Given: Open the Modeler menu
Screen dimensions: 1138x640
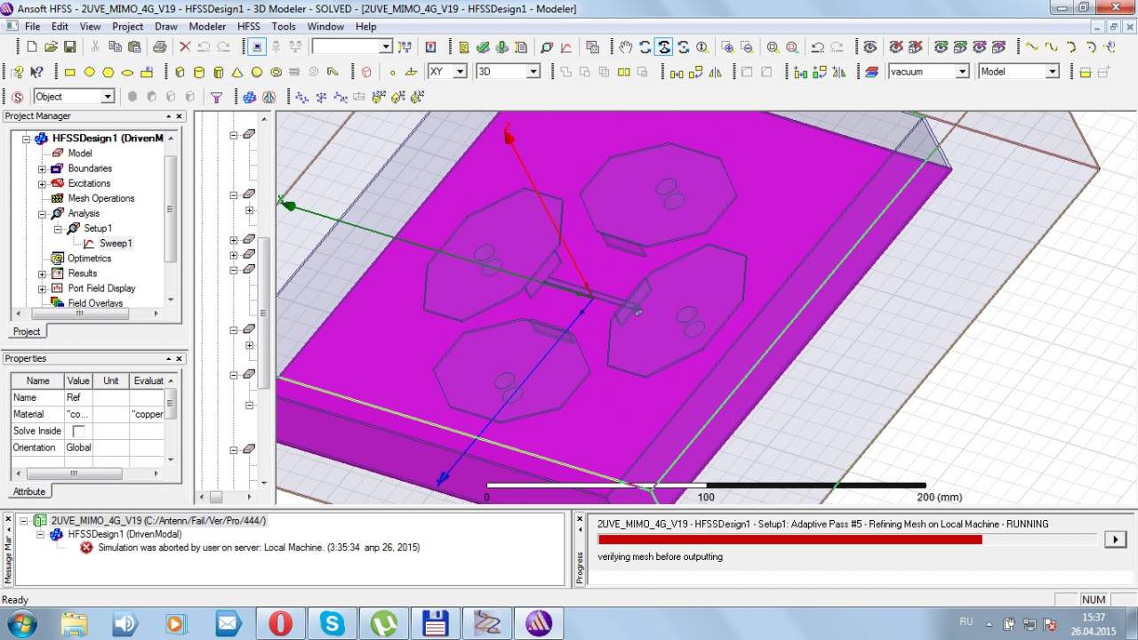Looking at the screenshot, I should 207,27.
